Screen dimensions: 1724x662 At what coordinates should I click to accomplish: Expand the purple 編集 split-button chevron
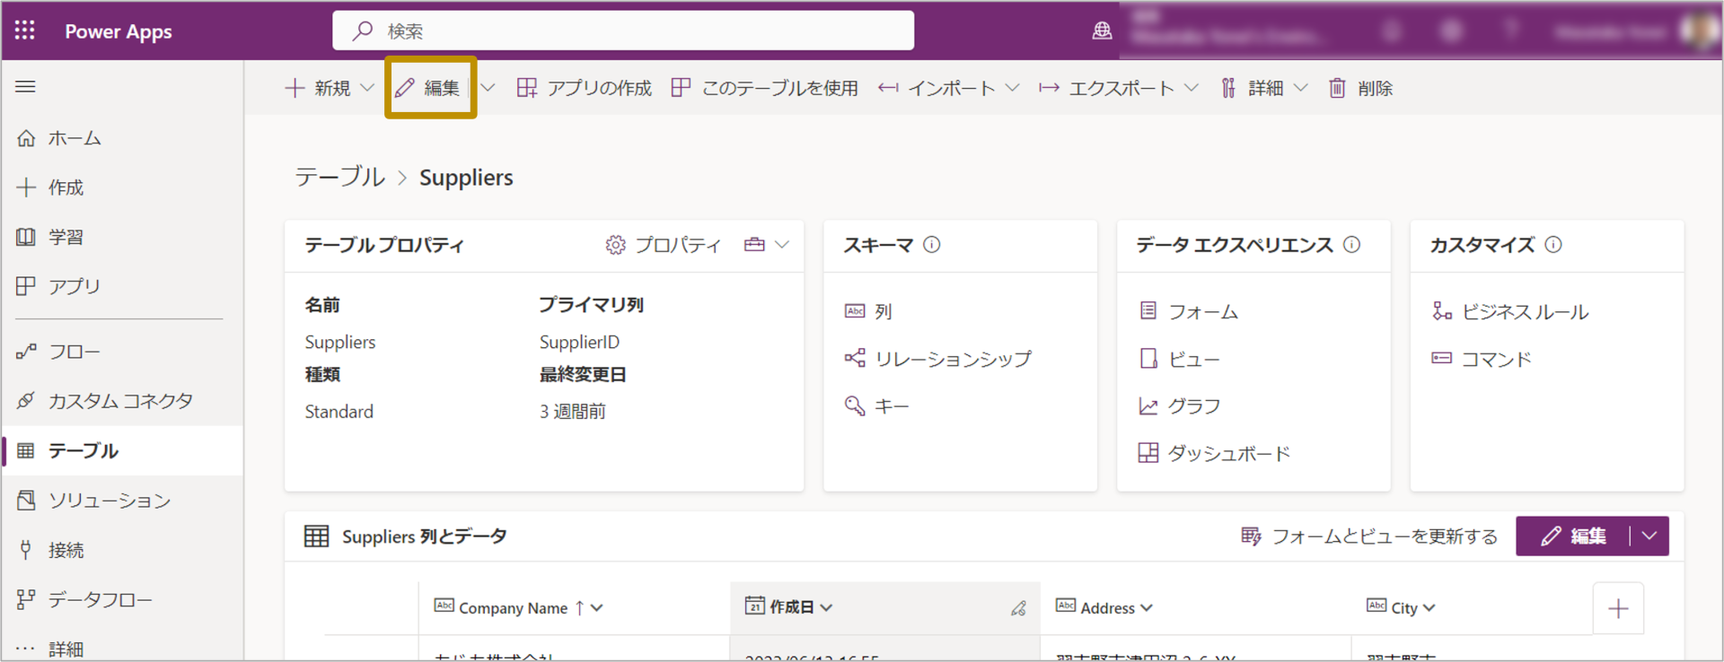tap(1649, 536)
